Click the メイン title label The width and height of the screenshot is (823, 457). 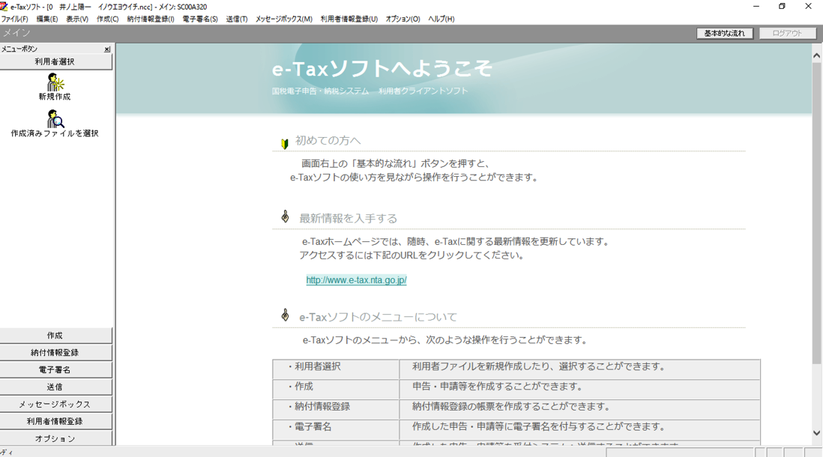(16, 33)
